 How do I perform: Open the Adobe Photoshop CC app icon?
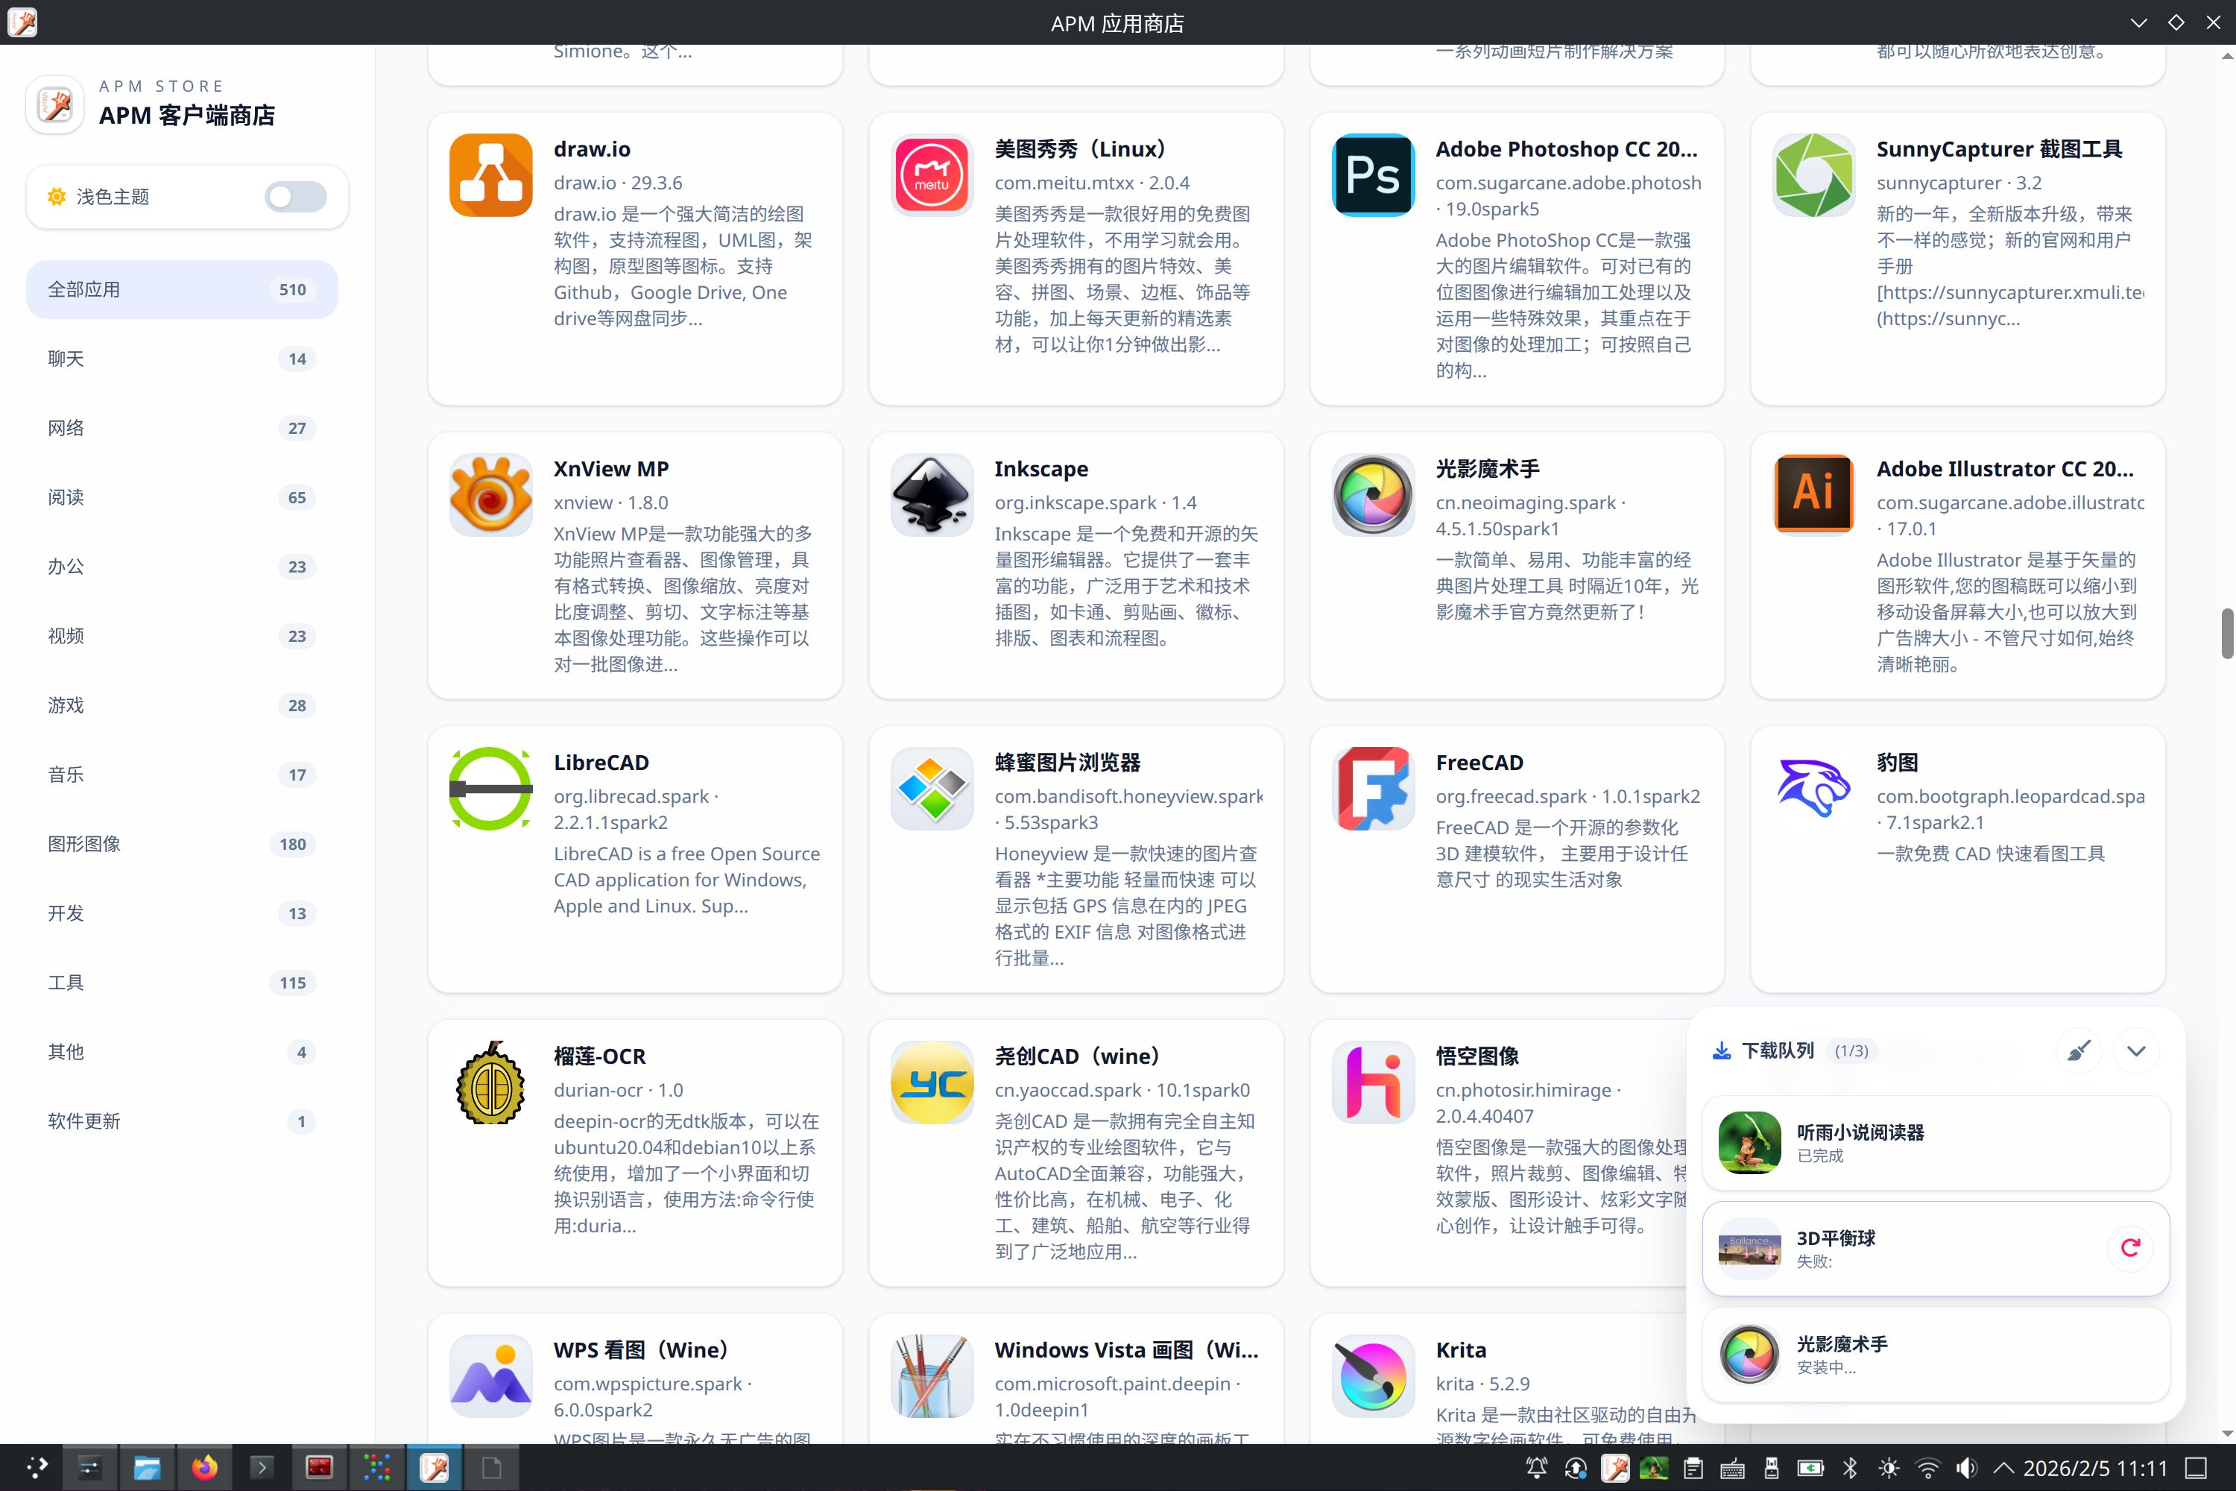click(1372, 175)
